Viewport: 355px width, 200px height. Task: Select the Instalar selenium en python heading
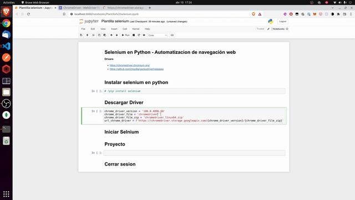136,82
